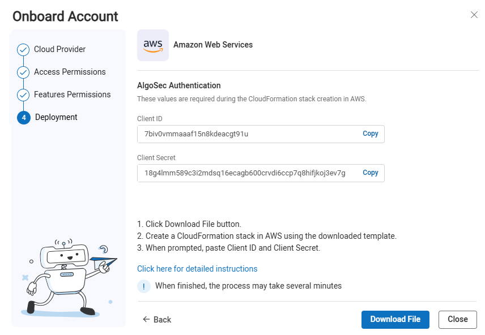The height and width of the screenshot is (335, 485).
Task: Go to the Features Permissions step
Action: click(x=72, y=95)
